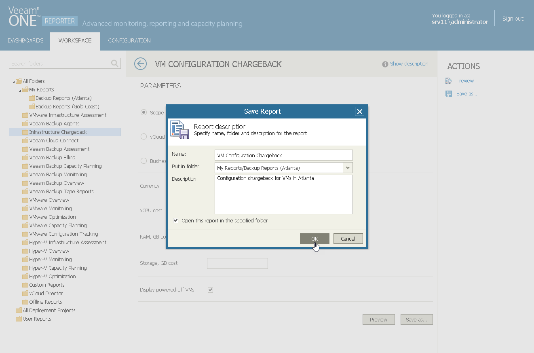
Task: Select the vCloud radio button
Action: 144,137
